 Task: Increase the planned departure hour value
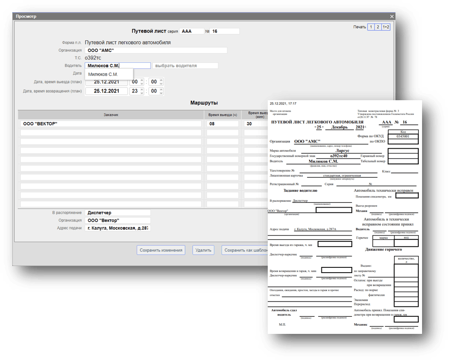(x=142, y=80)
